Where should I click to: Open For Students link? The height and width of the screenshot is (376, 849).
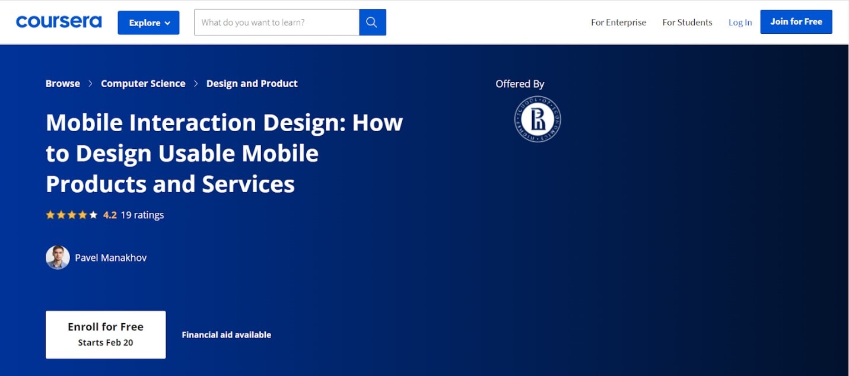point(687,22)
